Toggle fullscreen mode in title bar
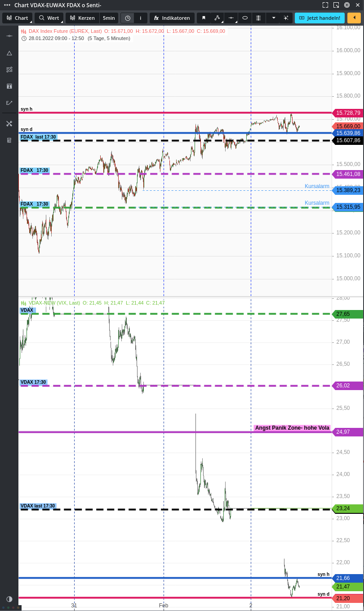 click(325, 5)
